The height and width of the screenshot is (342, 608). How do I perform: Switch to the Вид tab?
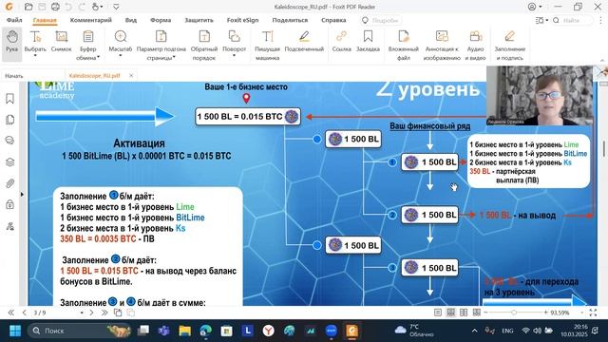(131, 20)
